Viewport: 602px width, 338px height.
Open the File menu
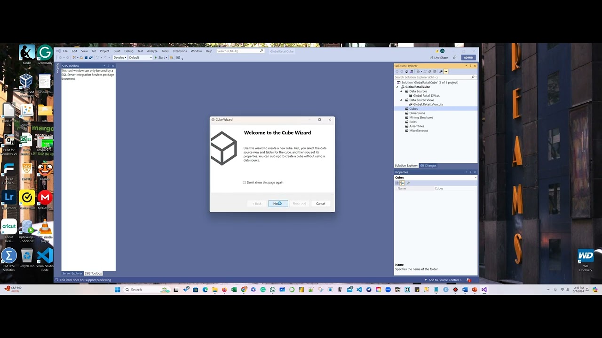pos(65,51)
